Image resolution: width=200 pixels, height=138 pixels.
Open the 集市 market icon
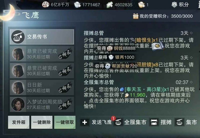[x=179, y=122]
